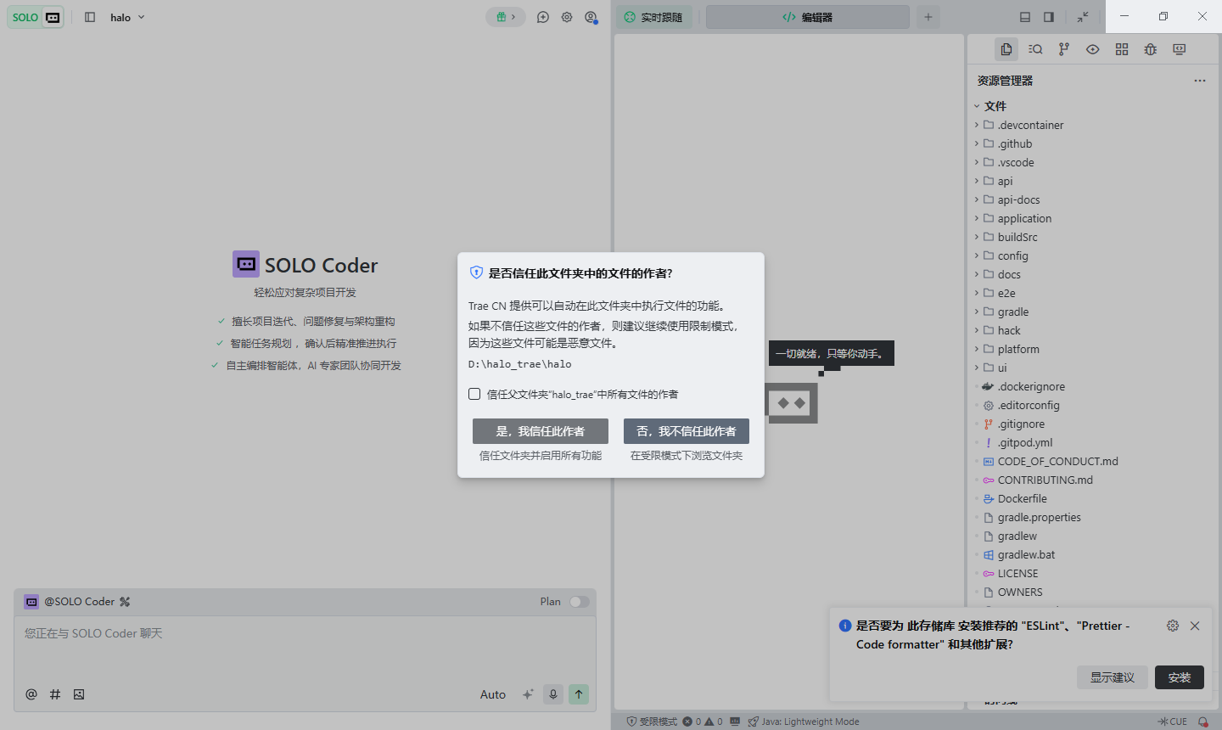
Task: Toggle the right side panel layout icon
Action: 1049,17
